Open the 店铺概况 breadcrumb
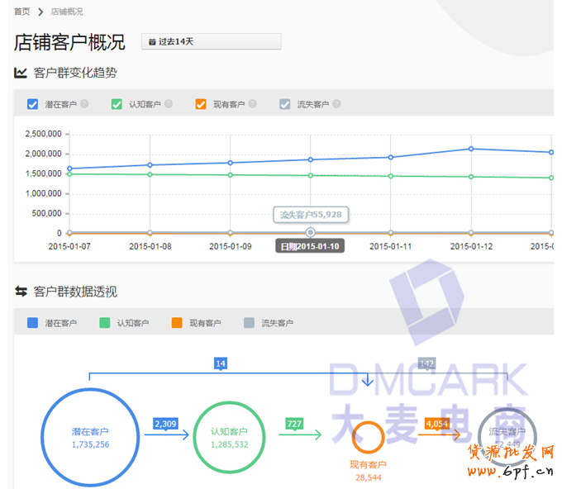Viewport: 562px width, 489px height. (x=67, y=12)
